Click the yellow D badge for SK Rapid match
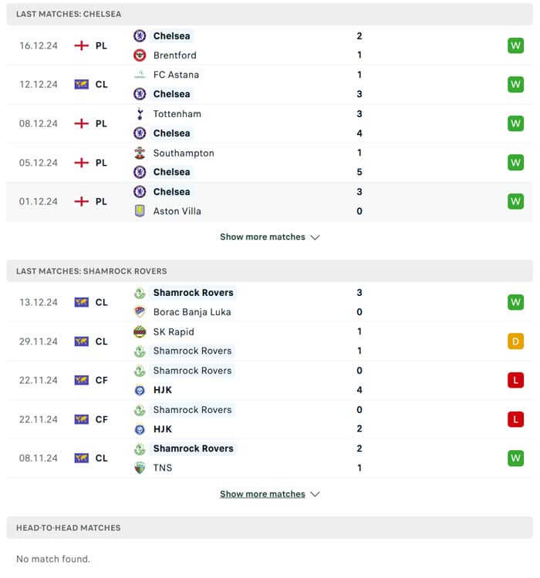This screenshot has width=540, height=578. 515,341
